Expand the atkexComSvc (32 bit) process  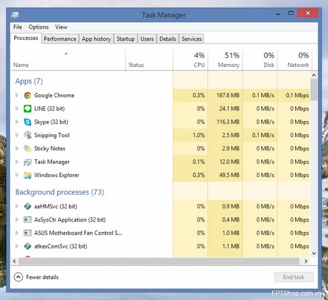[17, 247]
